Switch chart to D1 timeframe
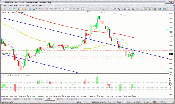 71,9
